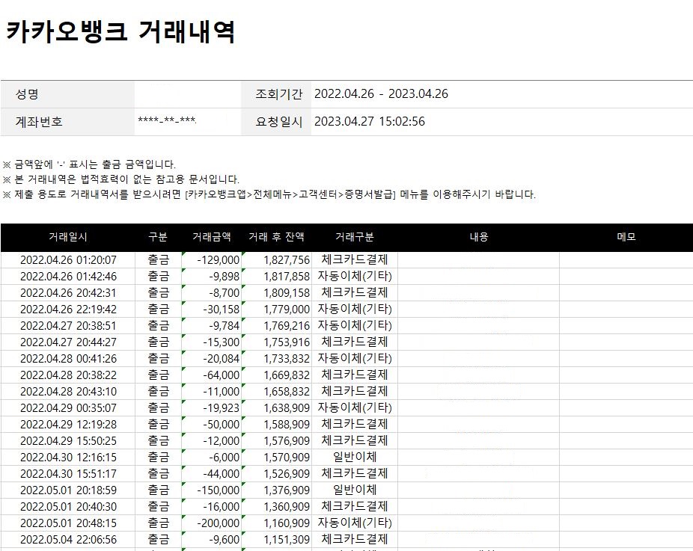The height and width of the screenshot is (551, 693).
Task: Select request time 2023.04.27 15:02:56
Action: 370,121
